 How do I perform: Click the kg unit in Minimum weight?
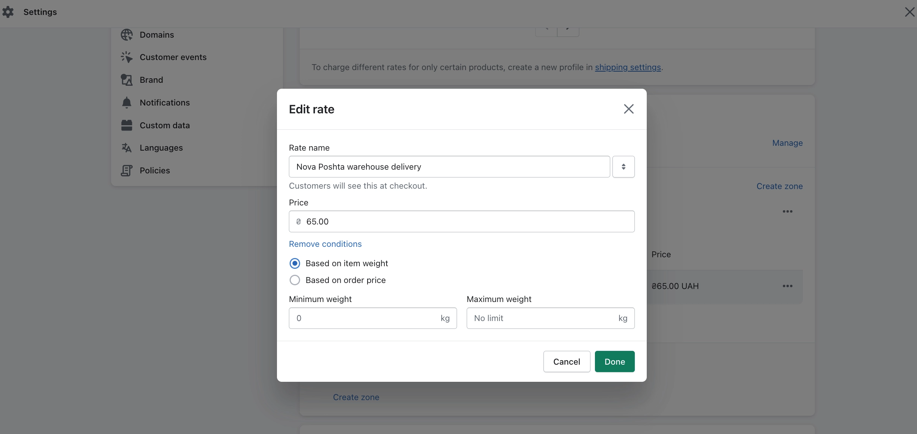coord(445,318)
